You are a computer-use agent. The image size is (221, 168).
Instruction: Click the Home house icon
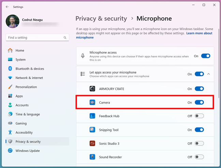point(10,50)
